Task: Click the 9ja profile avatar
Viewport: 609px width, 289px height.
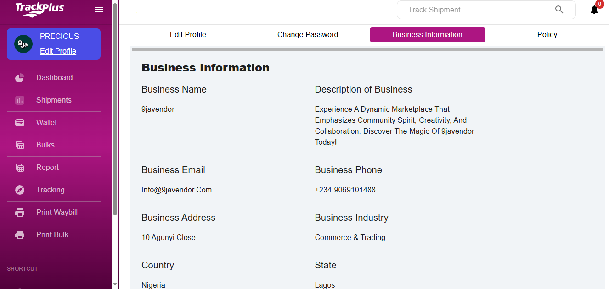Action: (x=23, y=44)
